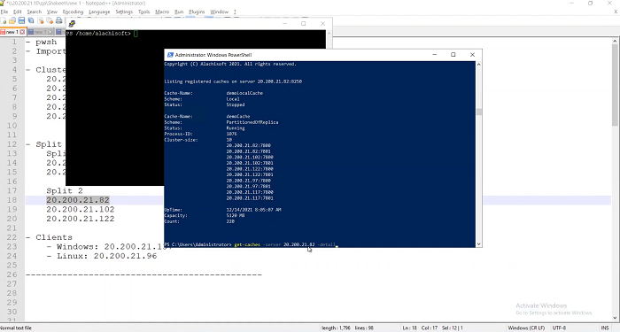Click the PowerShell scrollbar down arrow
The width and height of the screenshot is (620, 332).
[x=479, y=244]
